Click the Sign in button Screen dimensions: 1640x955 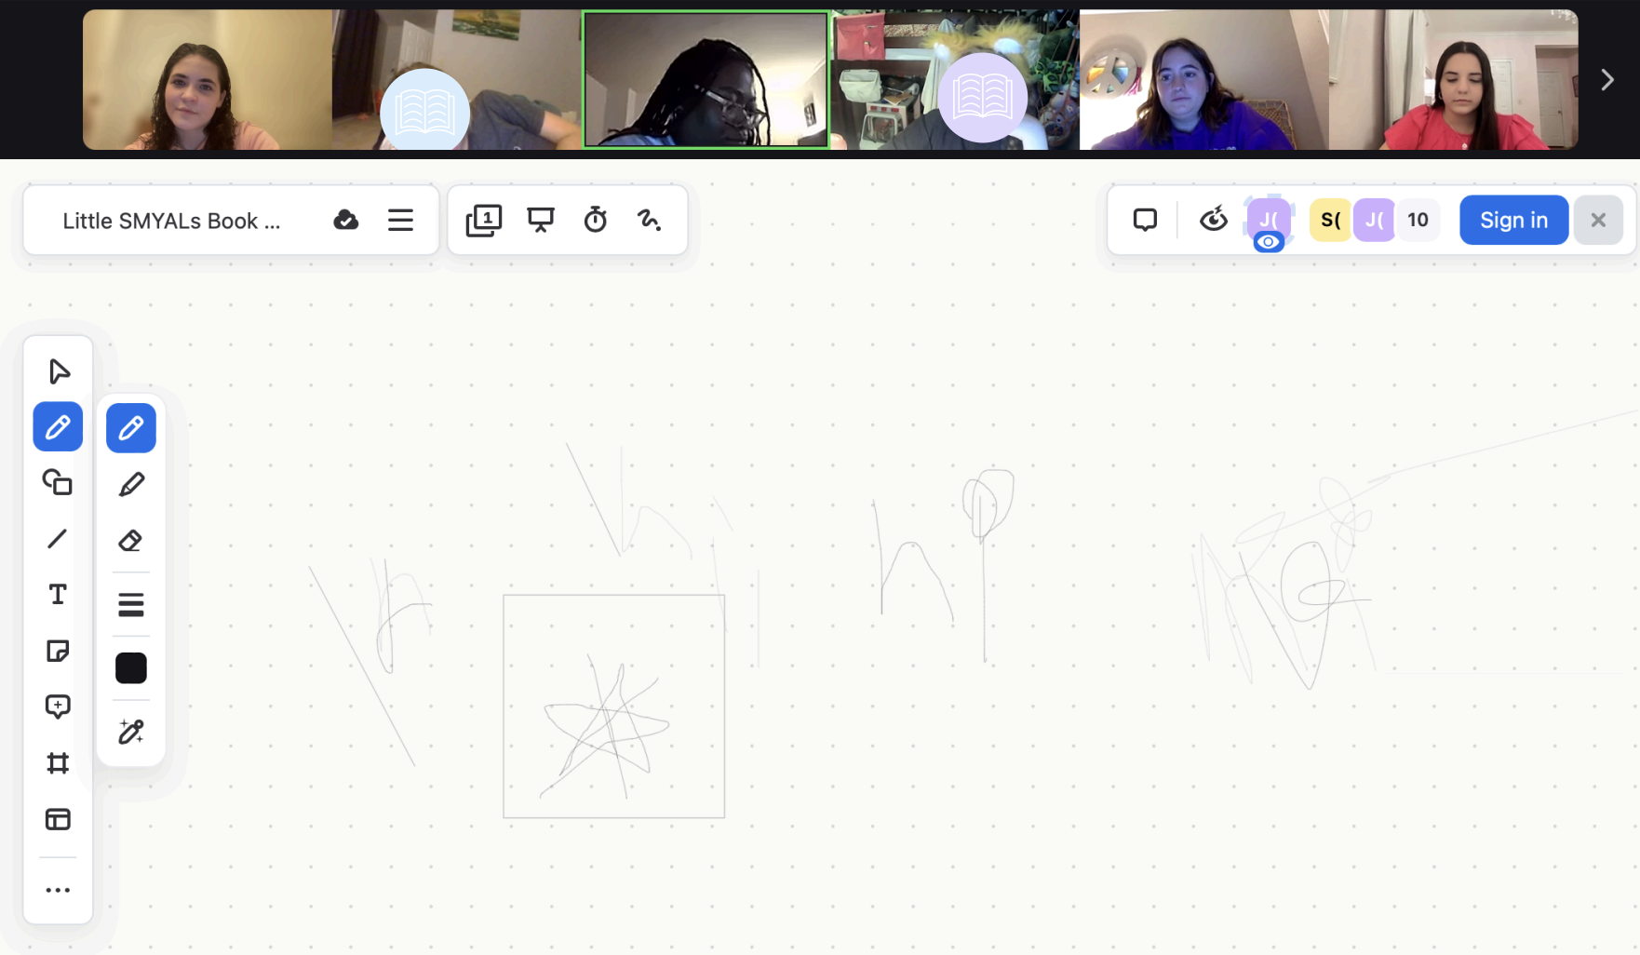[x=1512, y=220]
